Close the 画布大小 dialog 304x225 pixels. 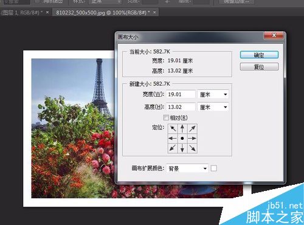(x=274, y=35)
